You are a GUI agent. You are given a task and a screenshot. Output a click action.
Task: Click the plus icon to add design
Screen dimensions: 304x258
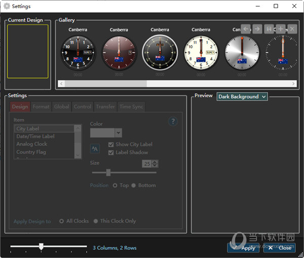point(281,29)
